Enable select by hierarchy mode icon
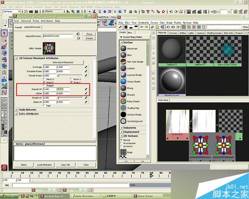The image size is (249, 199). (x=68, y=11)
